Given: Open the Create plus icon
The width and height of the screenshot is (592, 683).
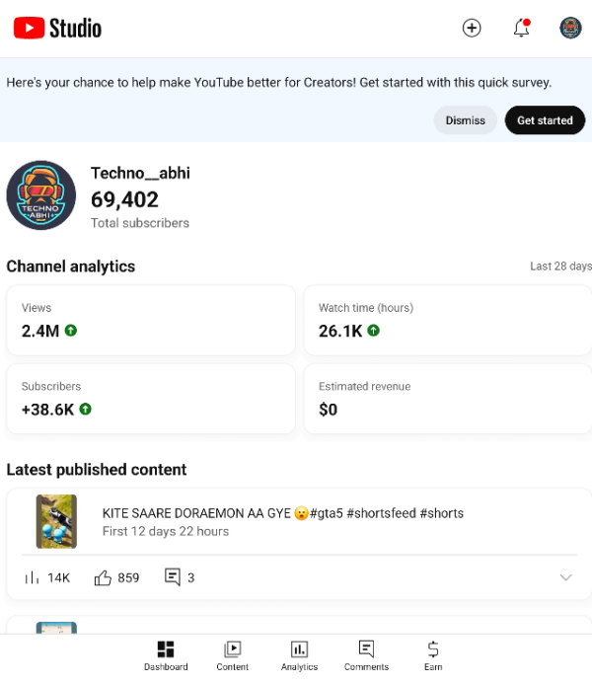Looking at the screenshot, I should point(472,28).
